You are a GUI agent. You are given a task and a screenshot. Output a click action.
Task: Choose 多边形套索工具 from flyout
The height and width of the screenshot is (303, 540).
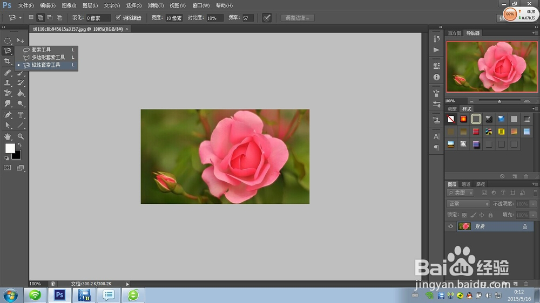(47, 58)
